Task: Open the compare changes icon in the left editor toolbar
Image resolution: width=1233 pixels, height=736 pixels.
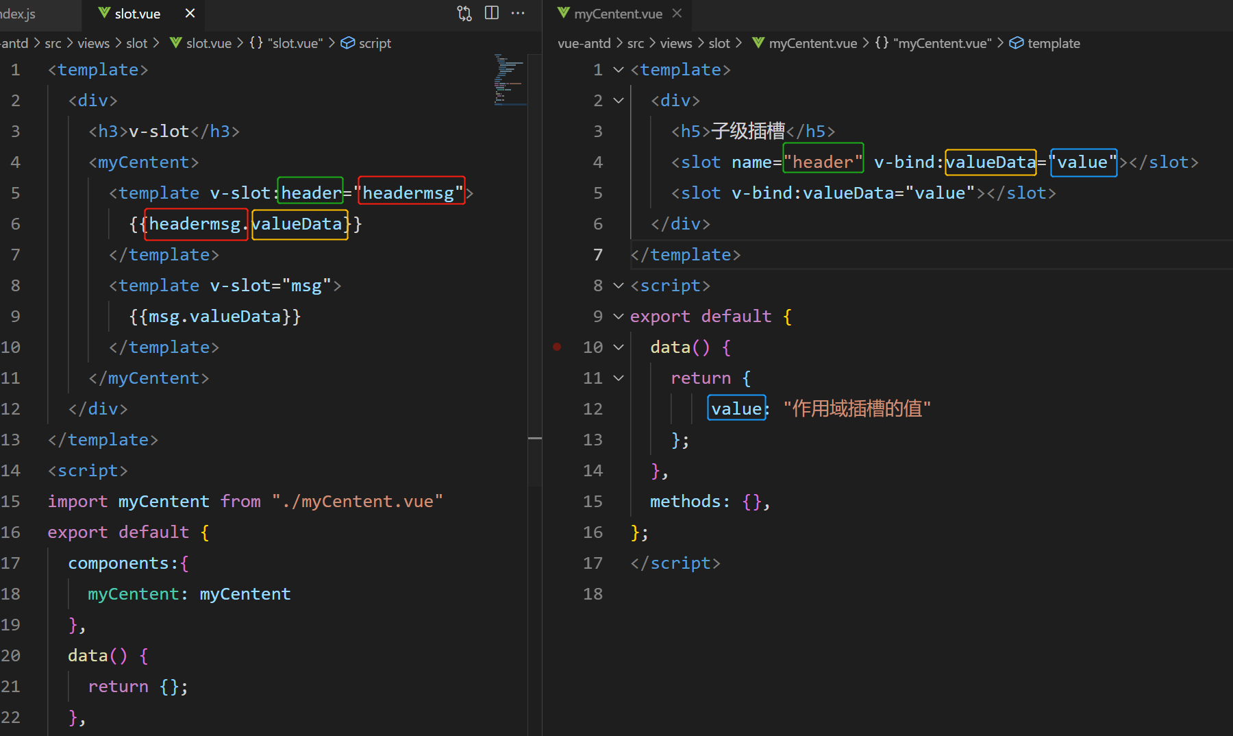Action: pyautogui.click(x=464, y=13)
